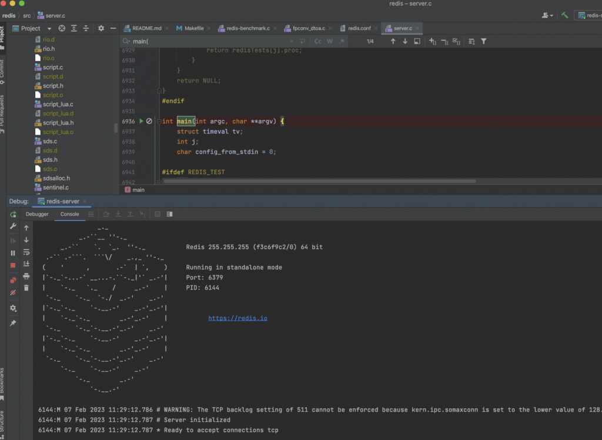
Task: Click the filter search results funnel icon
Action: click(484, 41)
